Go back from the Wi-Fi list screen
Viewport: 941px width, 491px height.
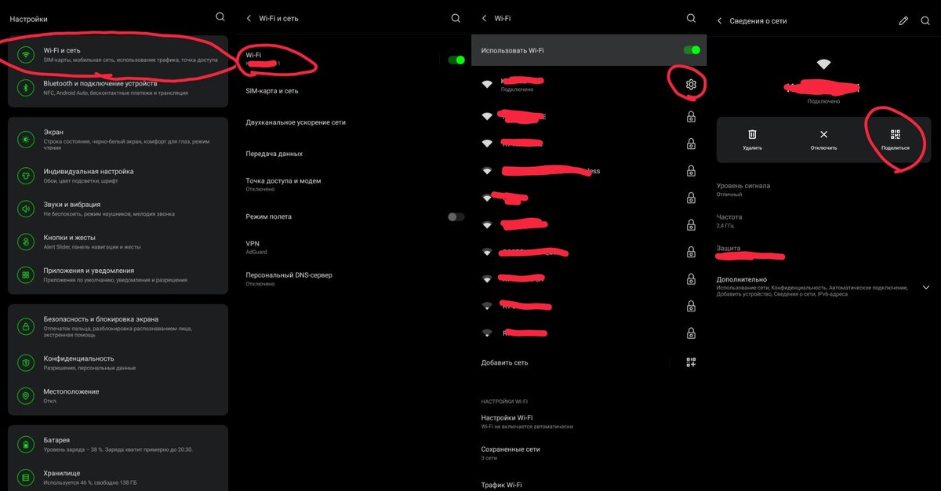tap(484, 18)
